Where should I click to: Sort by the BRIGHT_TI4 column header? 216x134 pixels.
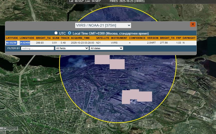click(43, 38)
